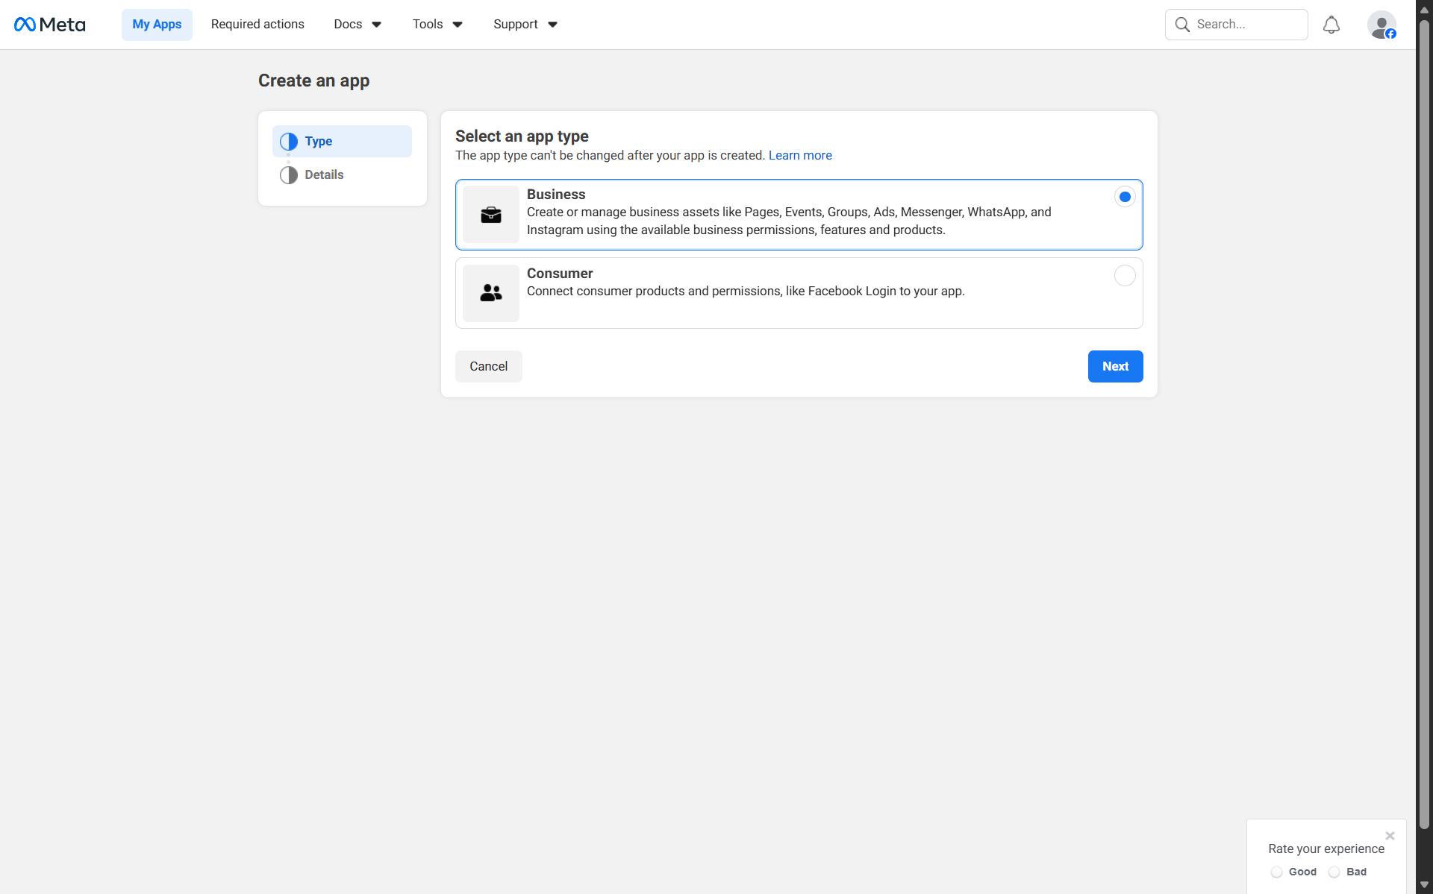Click the Next button

(x=1115, y=367)
